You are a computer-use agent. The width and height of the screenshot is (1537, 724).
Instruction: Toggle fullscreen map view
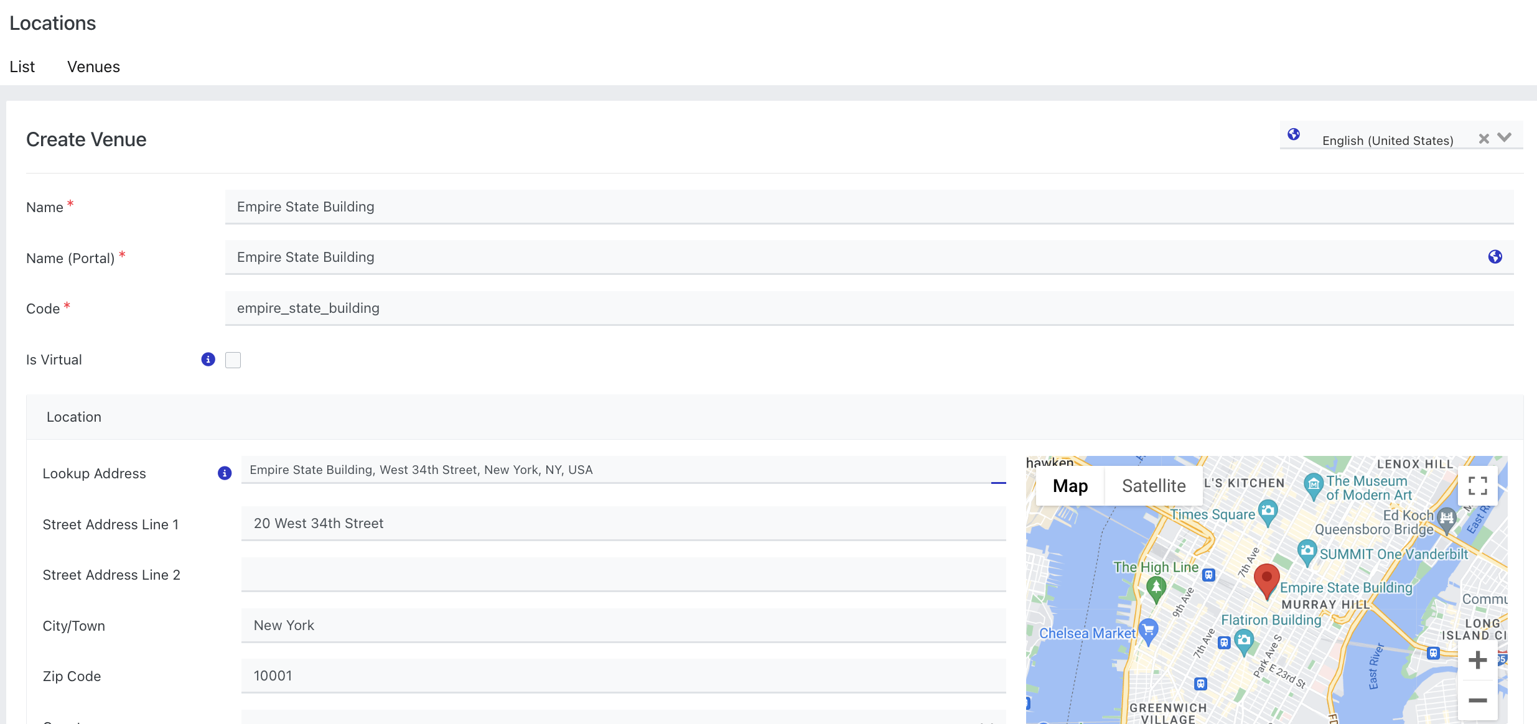[x=1478, y=486]
